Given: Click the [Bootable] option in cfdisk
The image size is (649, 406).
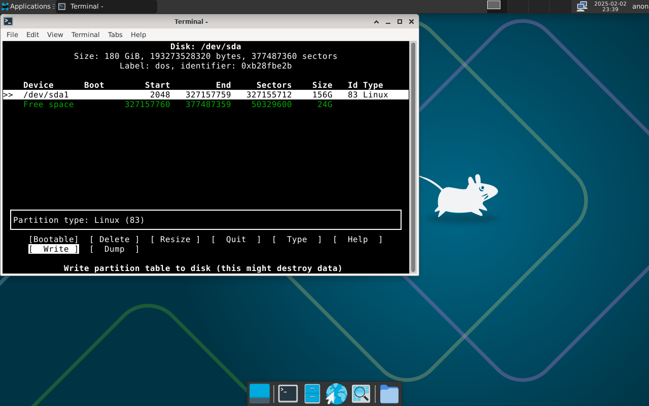Looking at the screenshot, I should click(x=54, y=240).
